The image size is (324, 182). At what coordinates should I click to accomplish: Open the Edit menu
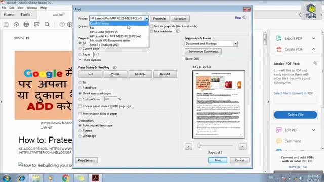coord(12,8)
